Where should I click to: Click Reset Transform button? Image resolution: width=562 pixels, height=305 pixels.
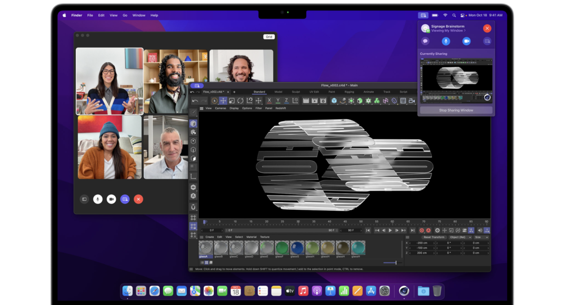[434, 237]
